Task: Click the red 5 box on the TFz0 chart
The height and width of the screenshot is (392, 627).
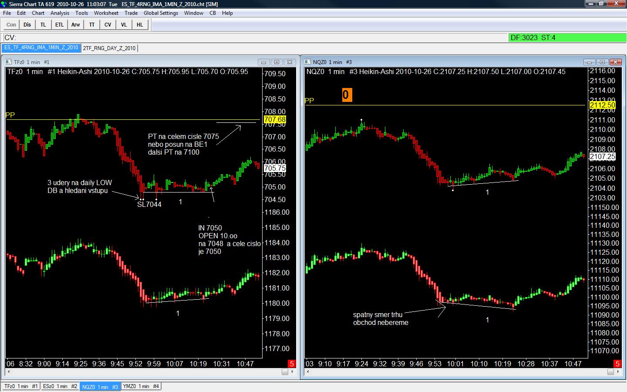Action: tap(291, 364)
